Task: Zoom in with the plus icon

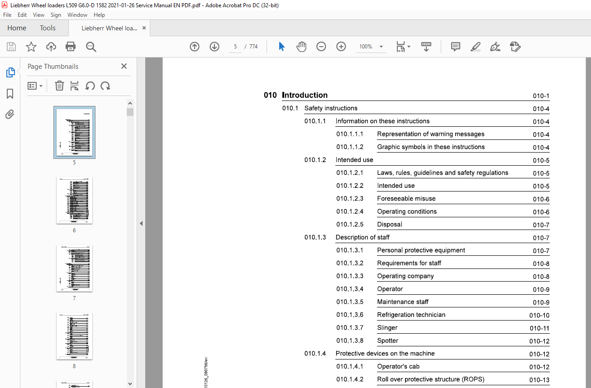Action: (341, 47)
